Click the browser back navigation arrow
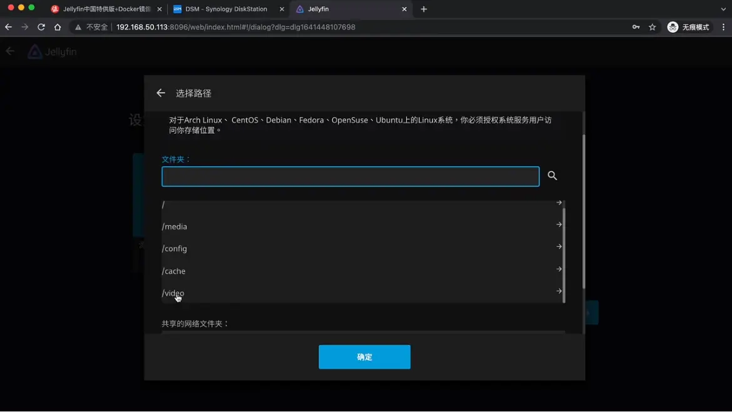The width and height of the screenshot is (732, 412). pyautogui.click(x=9, y=27)
